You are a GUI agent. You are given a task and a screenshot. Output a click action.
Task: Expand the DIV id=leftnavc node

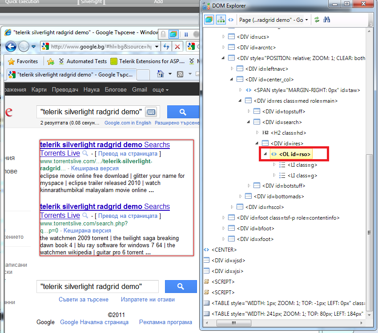pyautogui.click(x=232, y=68)
